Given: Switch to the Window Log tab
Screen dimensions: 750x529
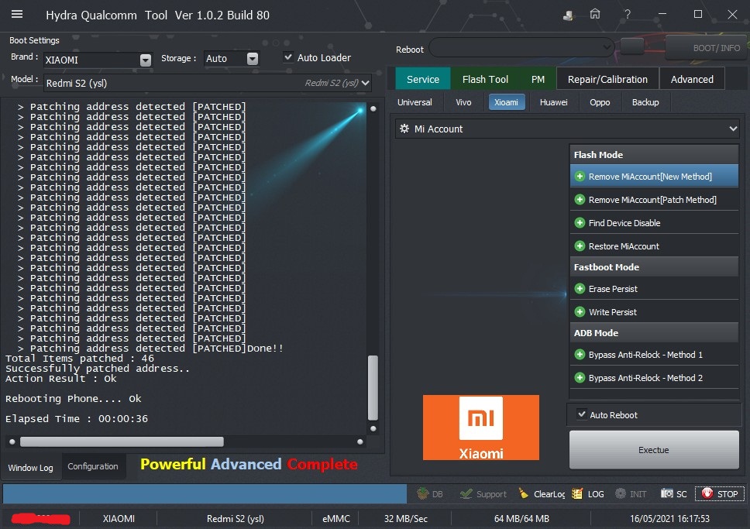Looking at the screenshot, I should pos(31,467).
